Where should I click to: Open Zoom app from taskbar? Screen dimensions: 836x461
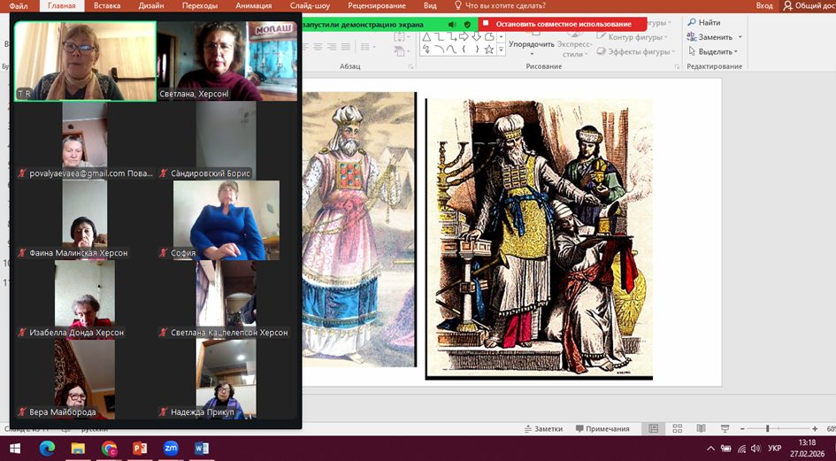pyautogui.click(x=171, y=449)
